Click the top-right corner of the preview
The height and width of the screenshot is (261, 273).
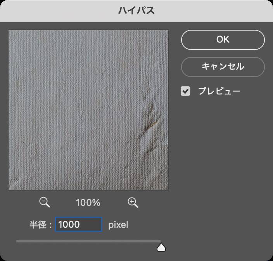pyautogui.click(x=167, y=31)
